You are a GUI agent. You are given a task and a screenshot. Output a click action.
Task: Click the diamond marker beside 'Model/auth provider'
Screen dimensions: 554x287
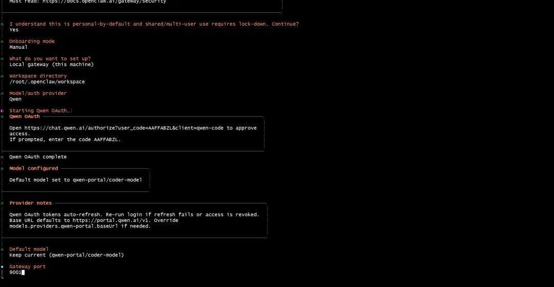[x=2, y=93]
